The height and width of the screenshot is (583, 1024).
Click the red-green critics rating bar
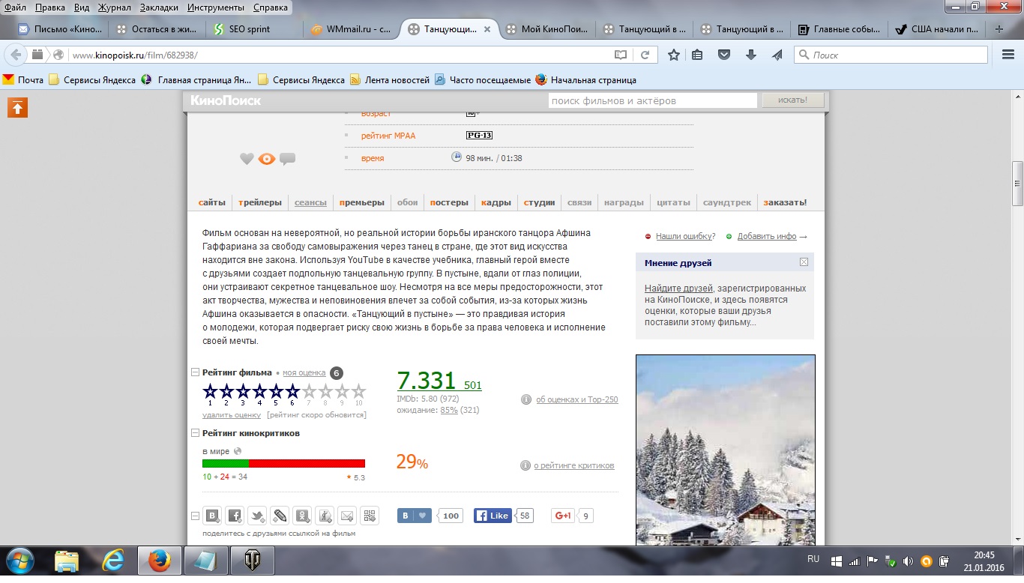(x=283, y=464)
